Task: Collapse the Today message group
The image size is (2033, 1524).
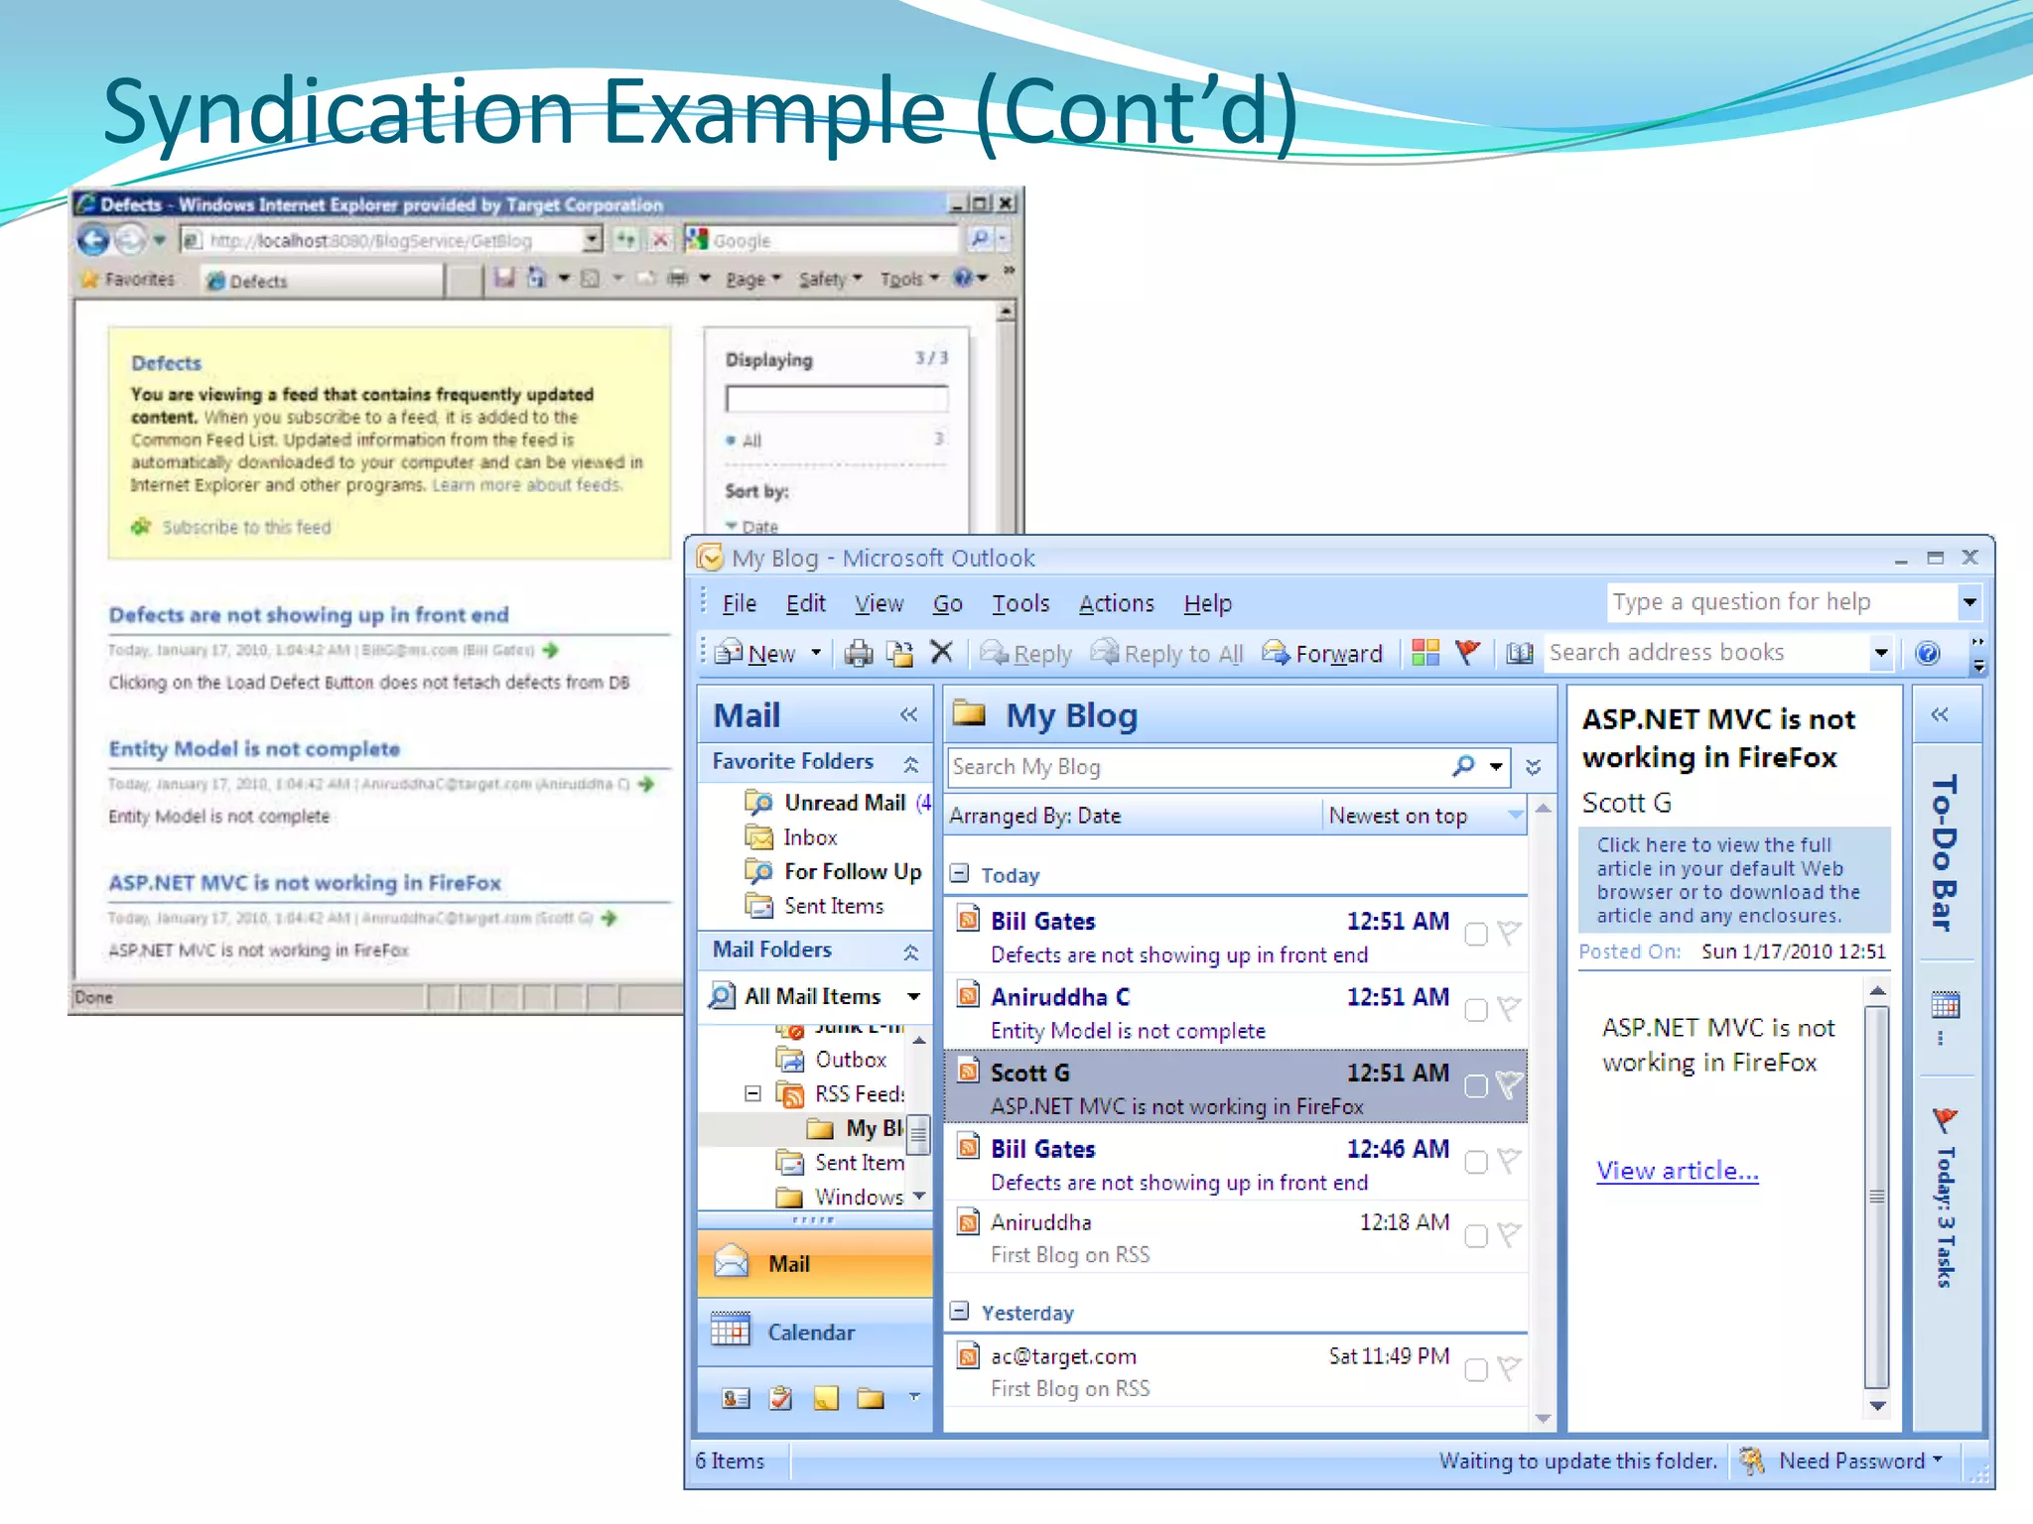Action: (x=959, y=873)
